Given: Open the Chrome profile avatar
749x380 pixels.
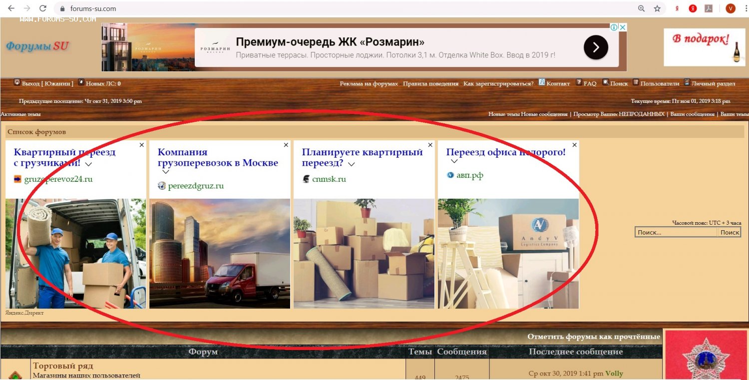Looking at the screenshot, I should 731,8.
